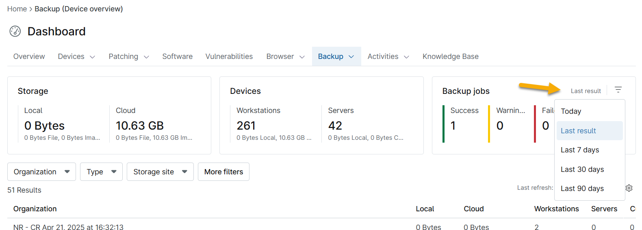Click the Home breadcrumb link
The image size is (642, 230).
17,9
